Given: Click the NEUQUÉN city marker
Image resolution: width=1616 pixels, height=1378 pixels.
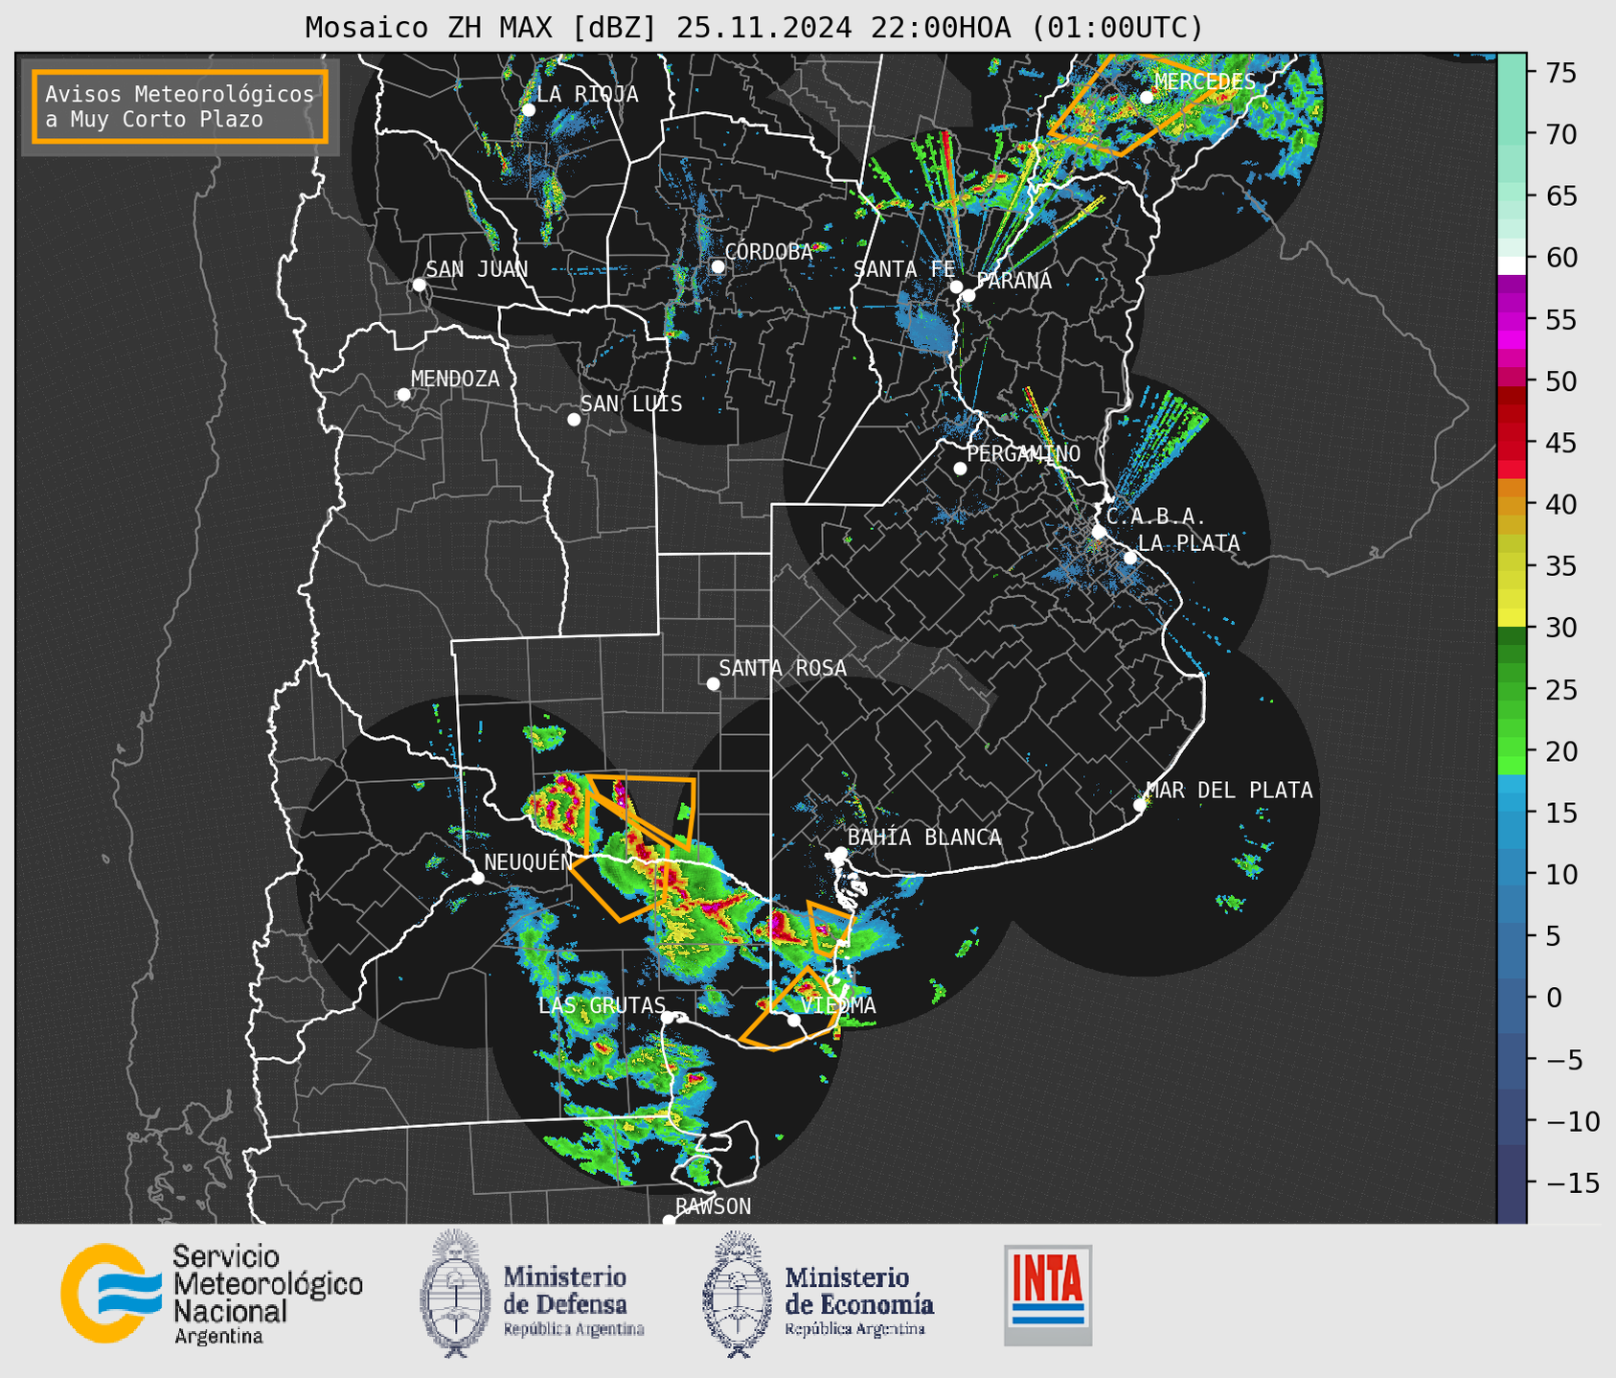Looking at the screenshot, I should [478, 878].
